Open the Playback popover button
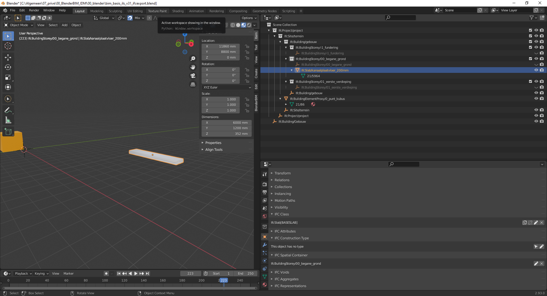Screen dimensions: 547x296 [x=23, y=274]
